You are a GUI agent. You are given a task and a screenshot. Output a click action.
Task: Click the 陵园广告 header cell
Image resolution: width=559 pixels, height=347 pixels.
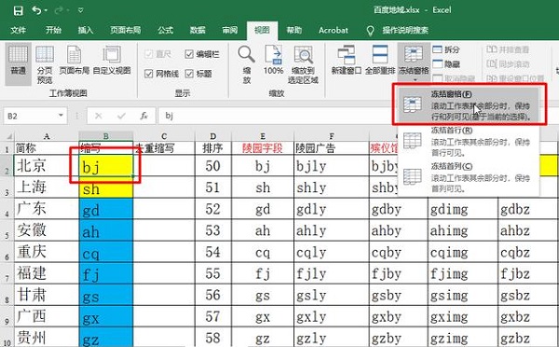click(331, 147)
